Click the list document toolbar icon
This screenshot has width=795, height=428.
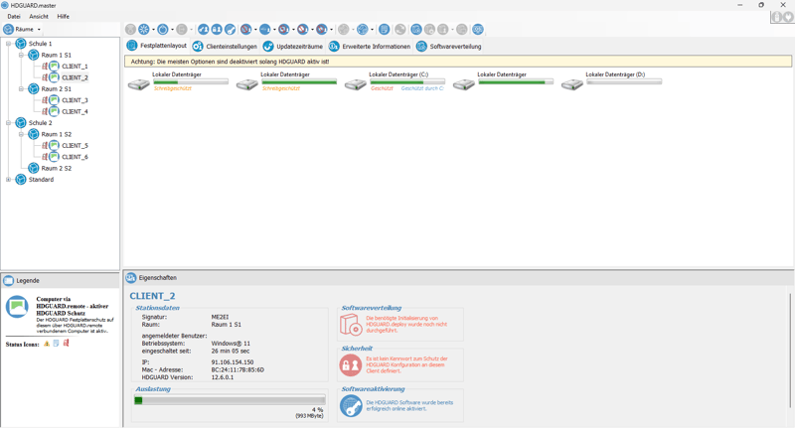pos(385,30)
